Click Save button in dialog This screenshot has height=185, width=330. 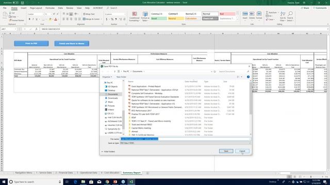226,151
